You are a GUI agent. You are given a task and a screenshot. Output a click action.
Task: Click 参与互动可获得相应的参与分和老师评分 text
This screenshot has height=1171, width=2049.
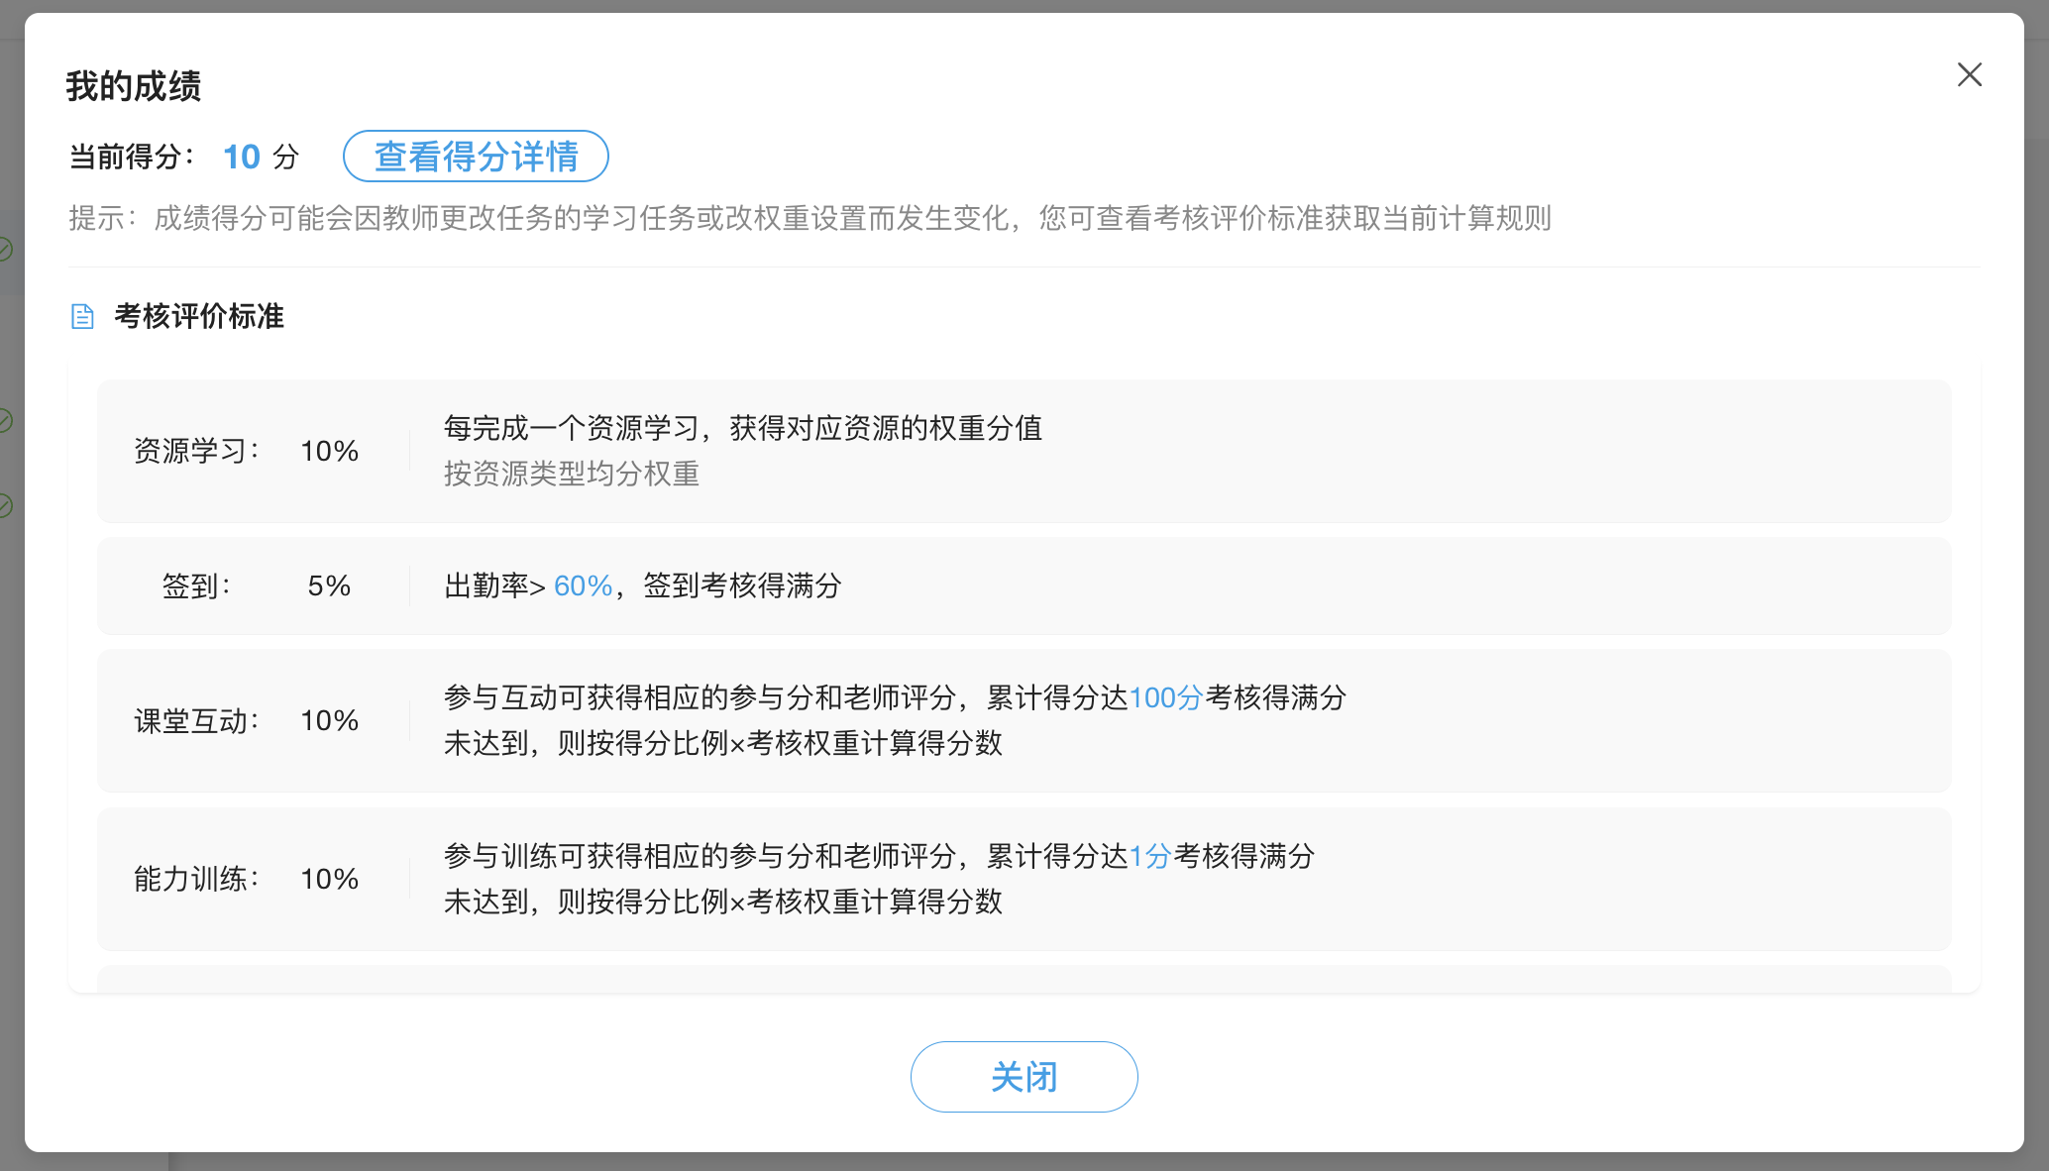700,697
